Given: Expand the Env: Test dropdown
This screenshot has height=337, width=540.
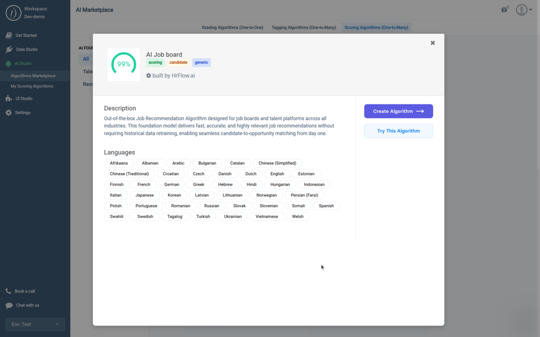Looking at the screenshot, I should (35, 324).
